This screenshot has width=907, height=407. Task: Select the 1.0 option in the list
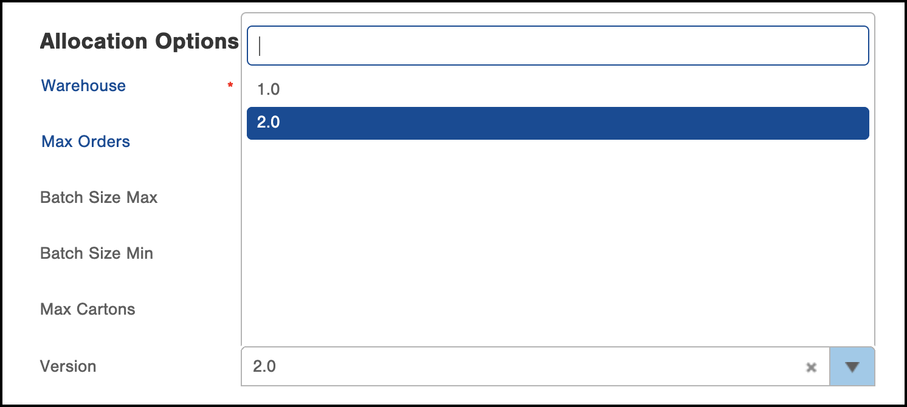(268, 90)
